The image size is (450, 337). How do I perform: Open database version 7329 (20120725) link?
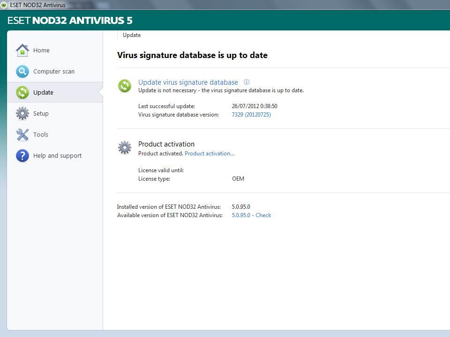tap(251, 115)
